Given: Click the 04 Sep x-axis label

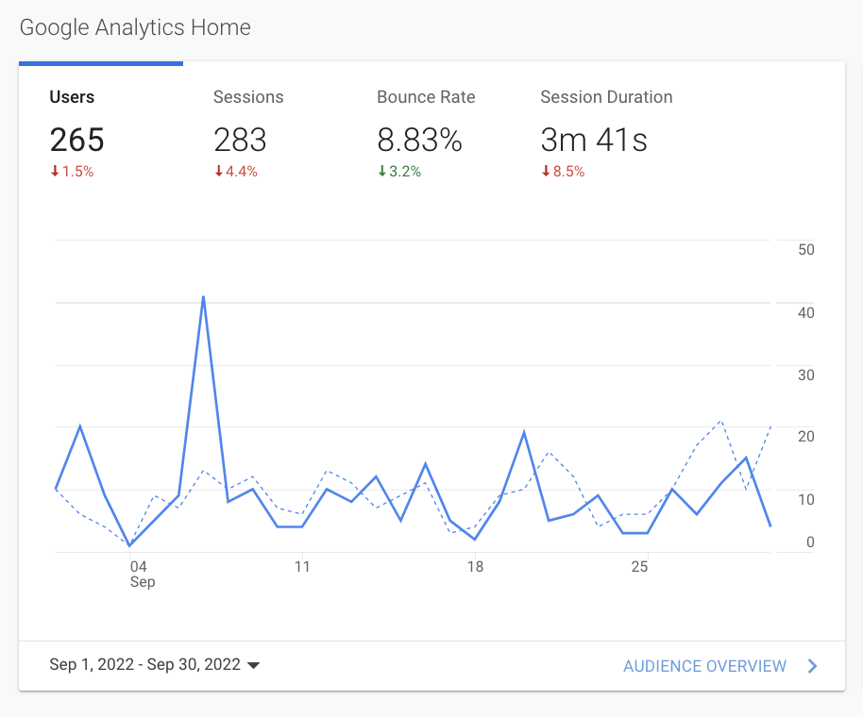Looking at the screenshot, I should click(143, 574).
